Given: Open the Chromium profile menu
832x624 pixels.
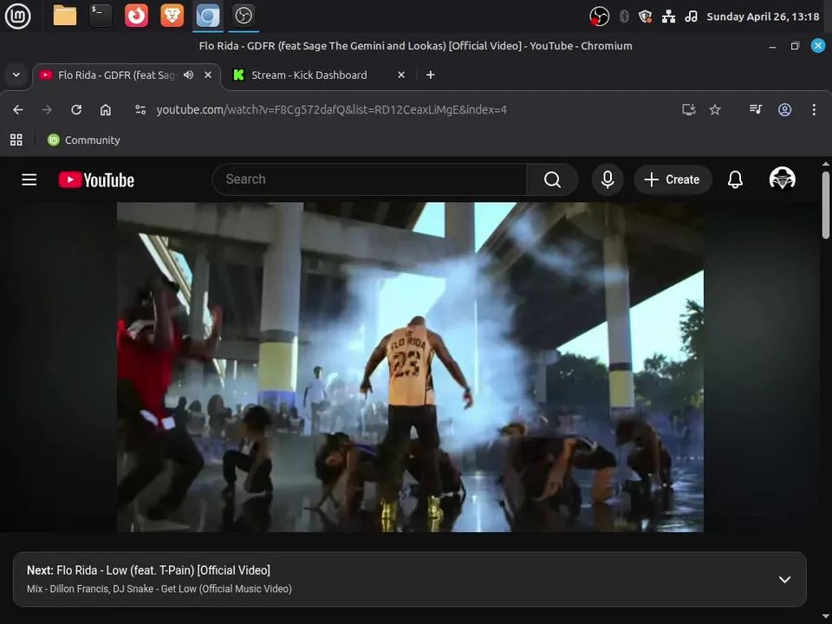Looking at the screenshot, I should pos(785,110).
